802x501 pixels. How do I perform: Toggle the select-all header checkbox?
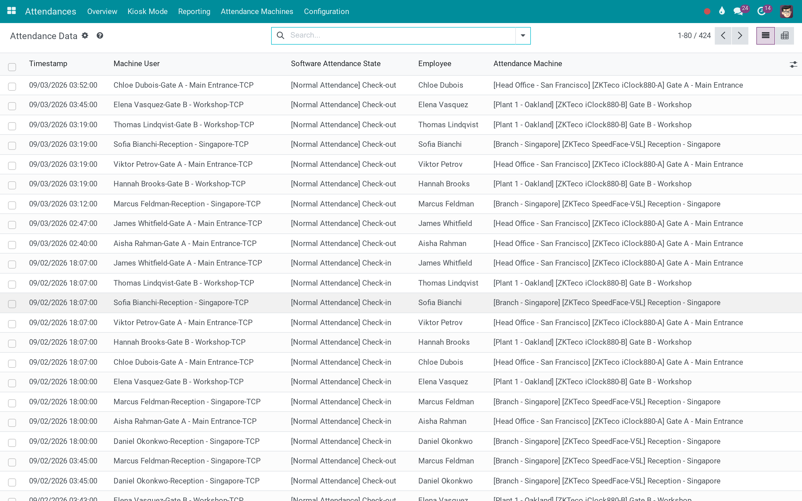[x=12, y=67]
